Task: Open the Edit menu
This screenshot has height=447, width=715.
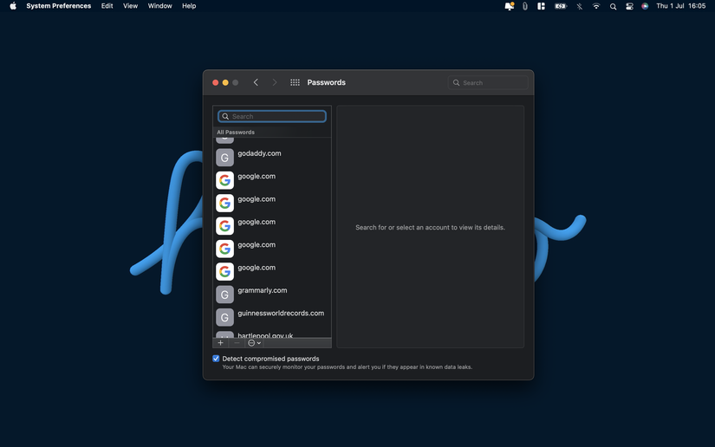Action: [107, 6]
